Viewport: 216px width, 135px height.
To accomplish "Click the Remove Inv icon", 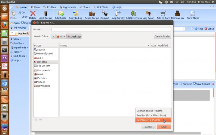I will tap(177, 15).
